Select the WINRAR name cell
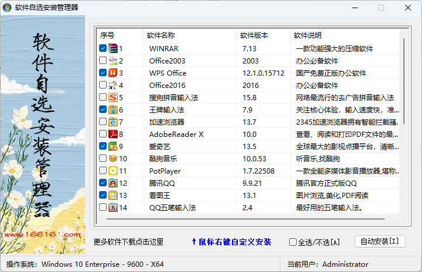Screen dimensions: 422x272 click(164, 49)
